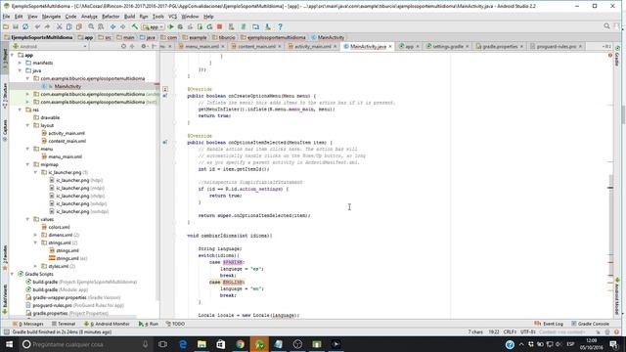Click the red Stop button

pos(219,26)
